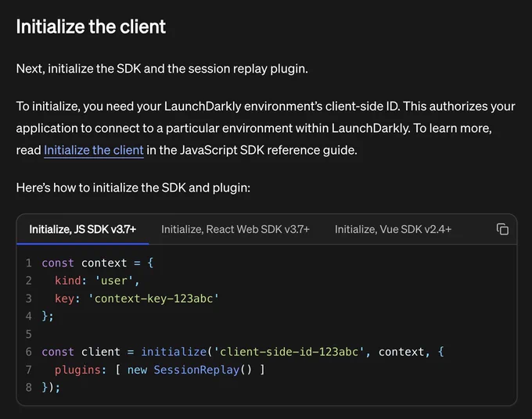Screen dimensions: 532x419
Task: Copy code using the copy icon
Action: click(502, 230)
